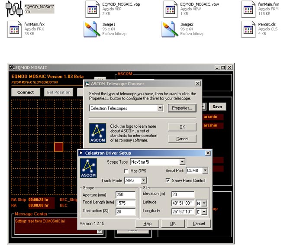This screenshot has height=245, width=303.
Task: Click the ASCOM logo in Telescope Chooser
Action: [x=97, y=133]
